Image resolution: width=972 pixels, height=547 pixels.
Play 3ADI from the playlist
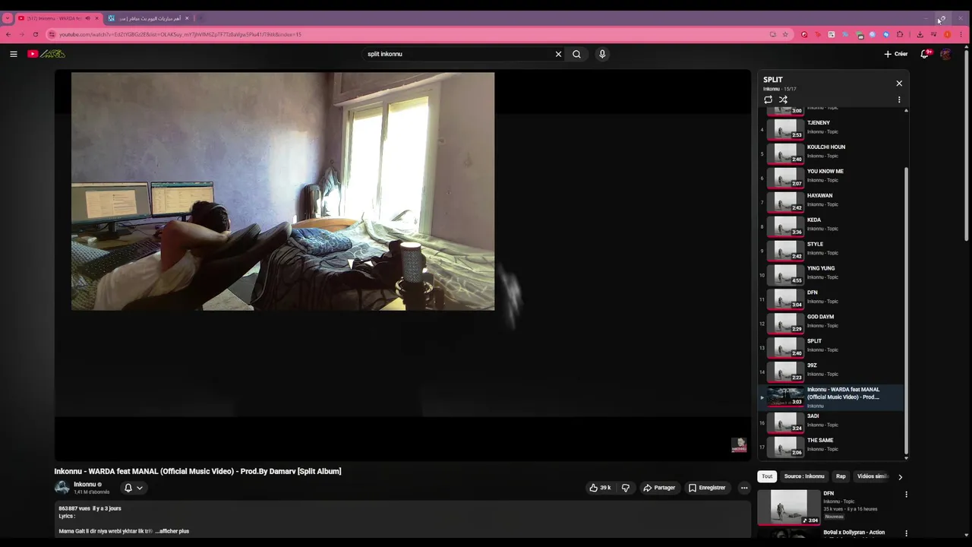(832, 422)
